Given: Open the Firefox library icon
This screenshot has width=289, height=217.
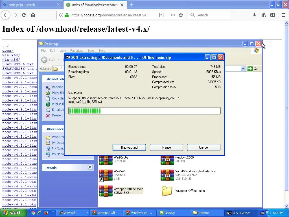Looking at the screenshot, I should point(264,15).
